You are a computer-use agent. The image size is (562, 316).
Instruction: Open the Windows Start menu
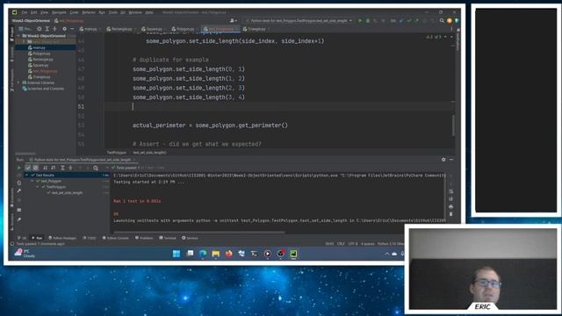coord(177,254)
